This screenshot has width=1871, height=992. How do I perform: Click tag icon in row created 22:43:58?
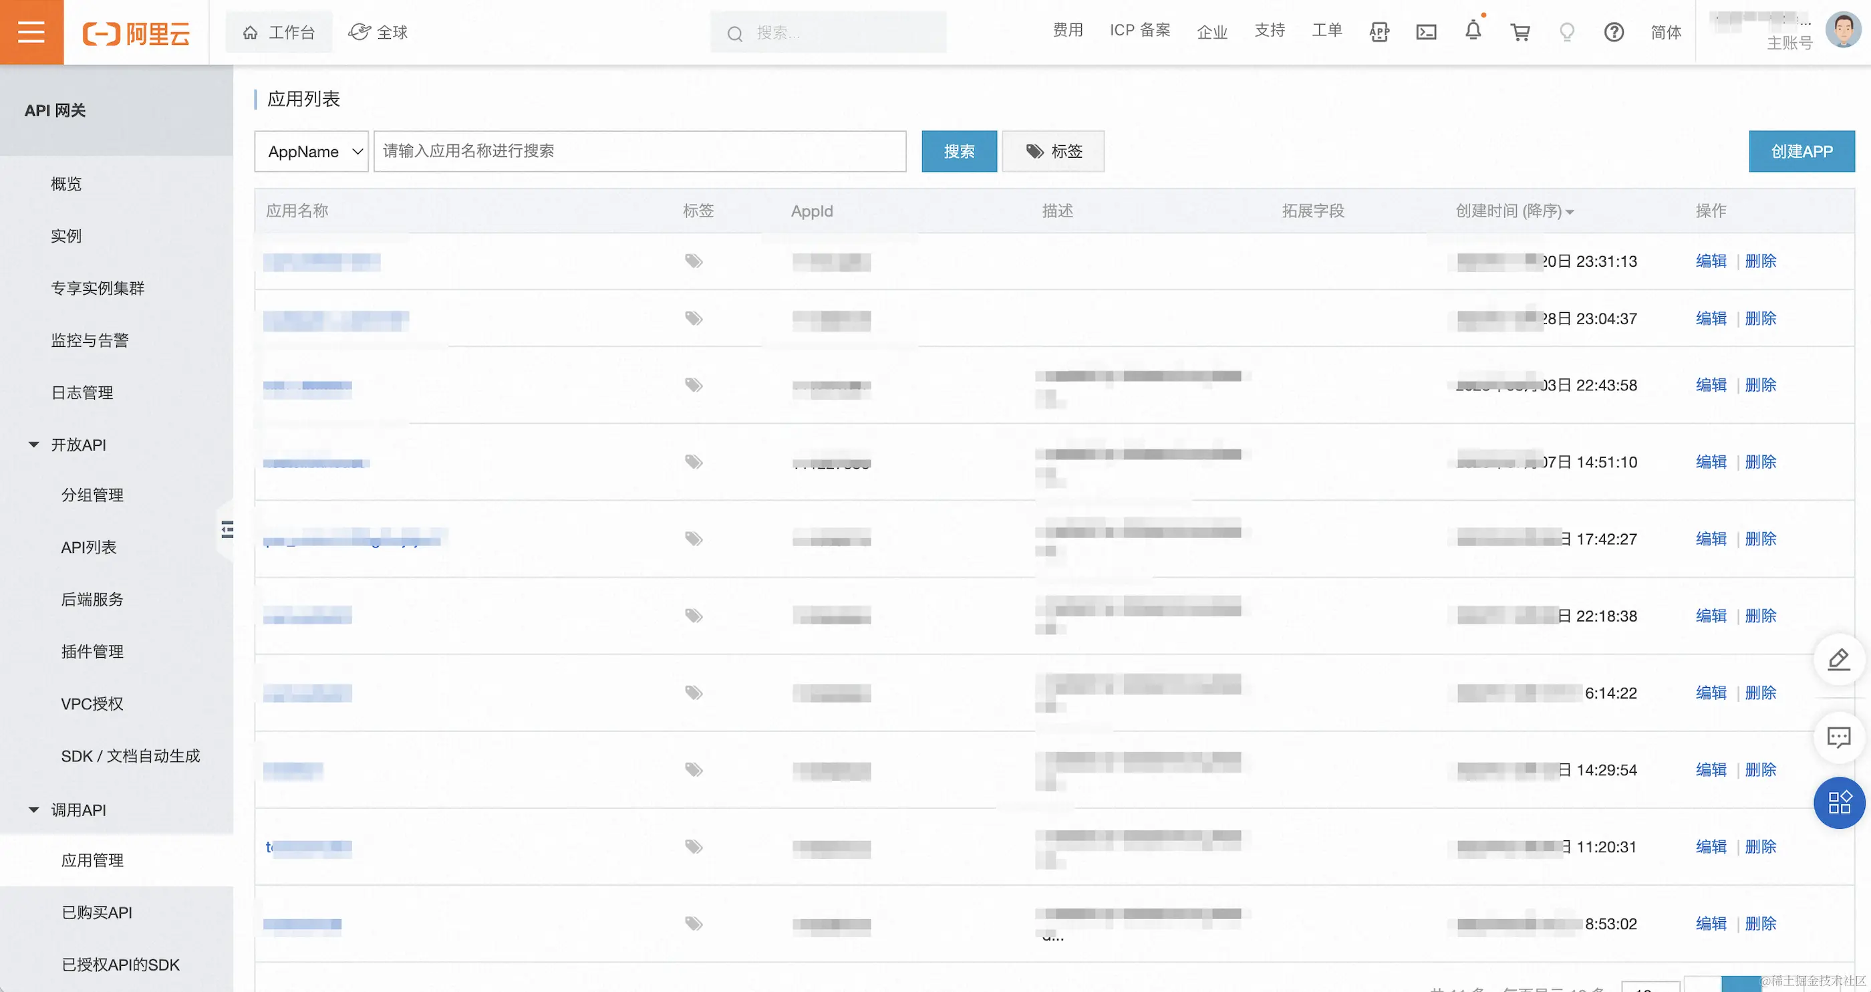pos(694,384)
